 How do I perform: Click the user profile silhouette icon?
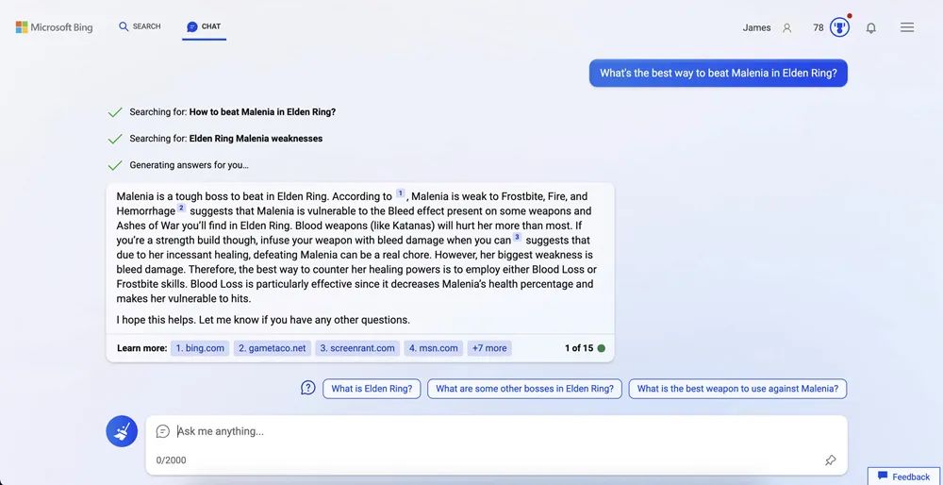(x=786, y=27)
